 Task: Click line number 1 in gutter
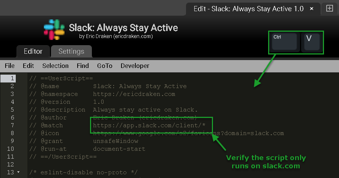tap(12, 78)
